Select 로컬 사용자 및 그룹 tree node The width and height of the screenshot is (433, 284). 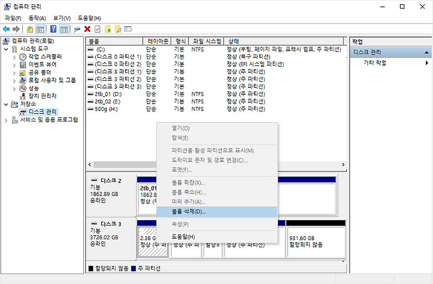[x=52, y=80]
